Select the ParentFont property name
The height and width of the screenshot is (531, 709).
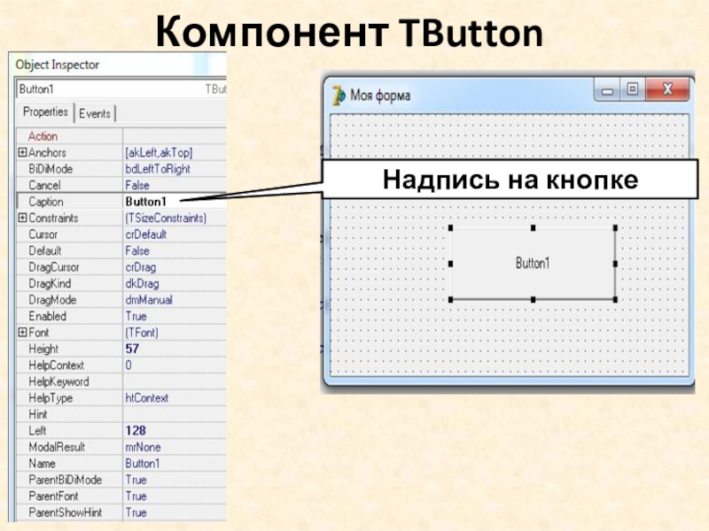[53, 496]
